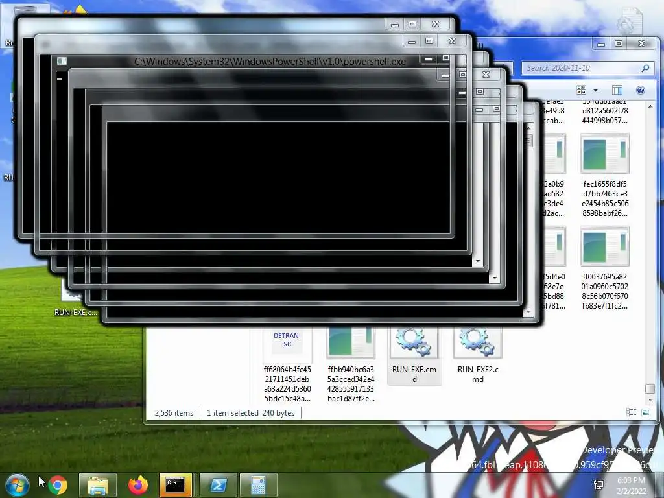Click the Explorer search box for 2020-11-10
Screen dimensions: 664x498
(x=587, y=68)
